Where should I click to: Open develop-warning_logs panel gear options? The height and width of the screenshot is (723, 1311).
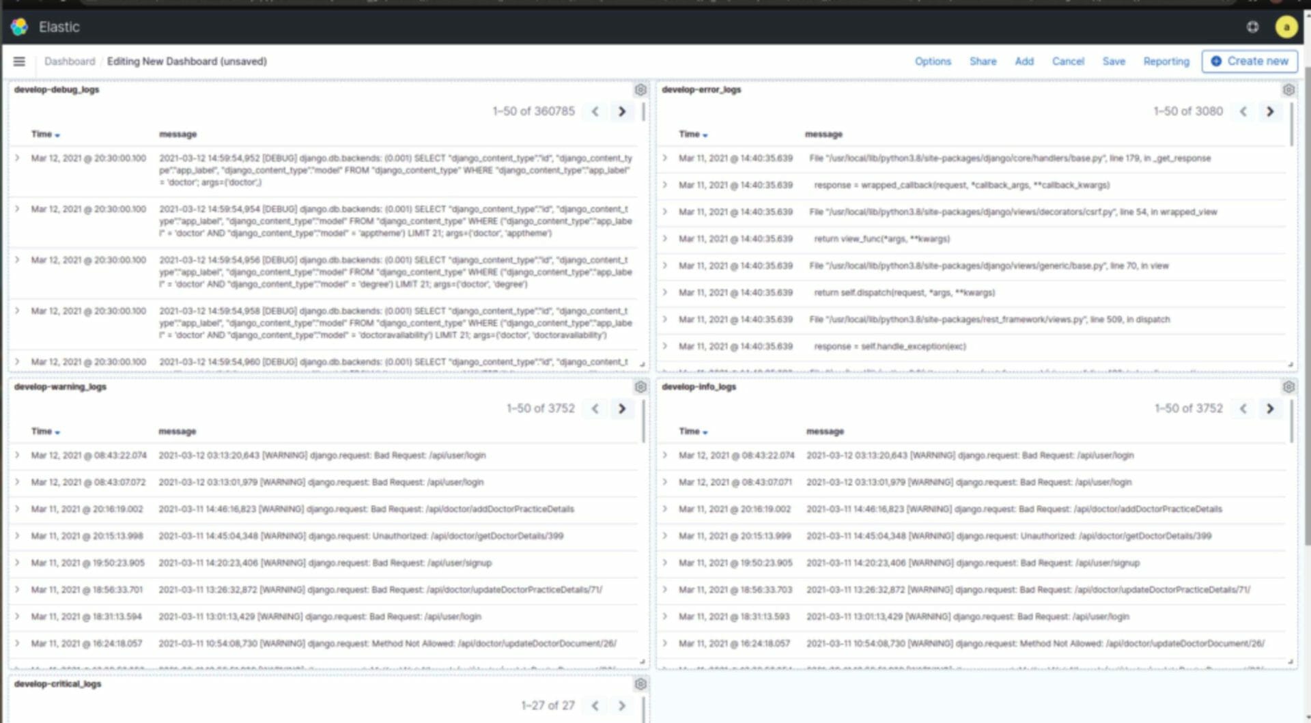(x=640, y=387)
